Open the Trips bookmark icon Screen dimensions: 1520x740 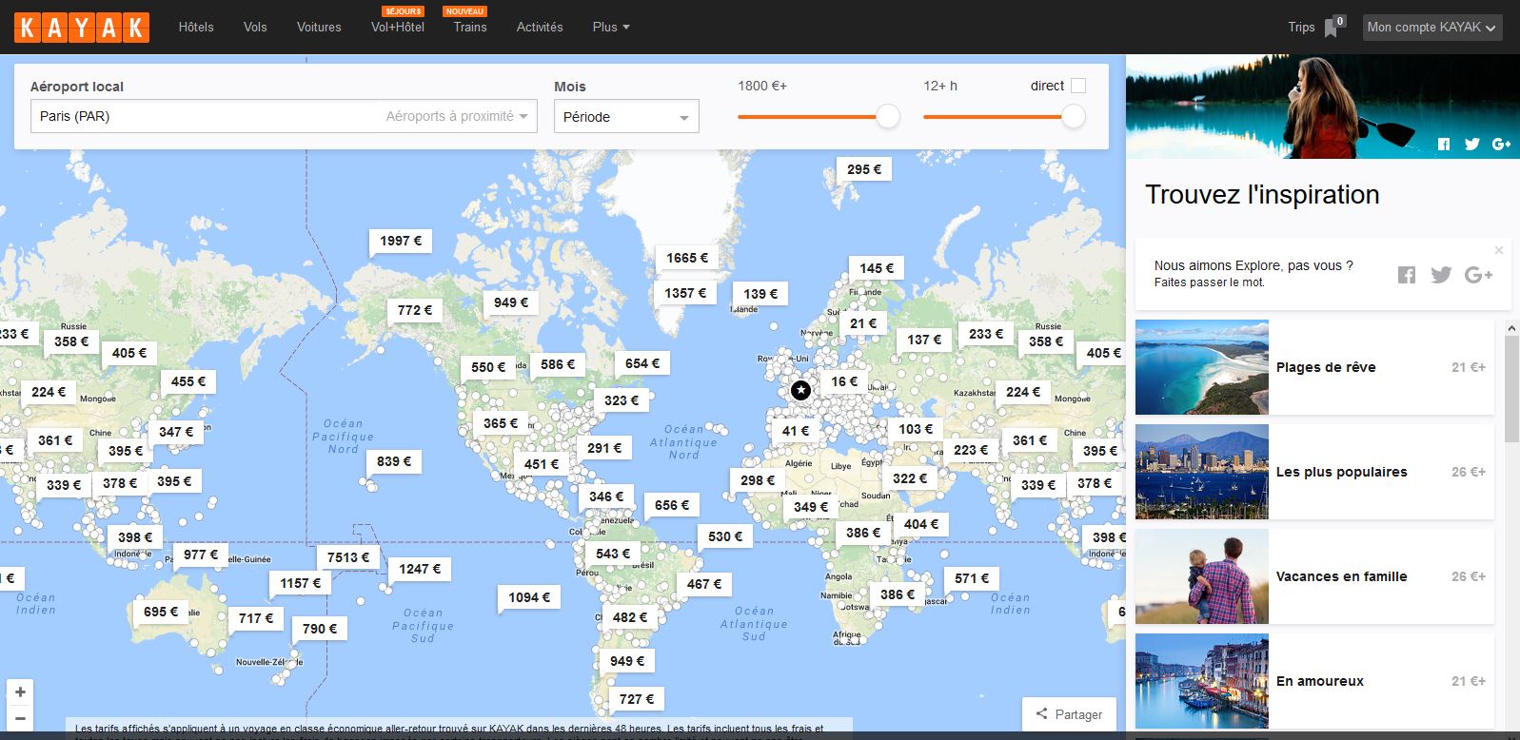1332,28
